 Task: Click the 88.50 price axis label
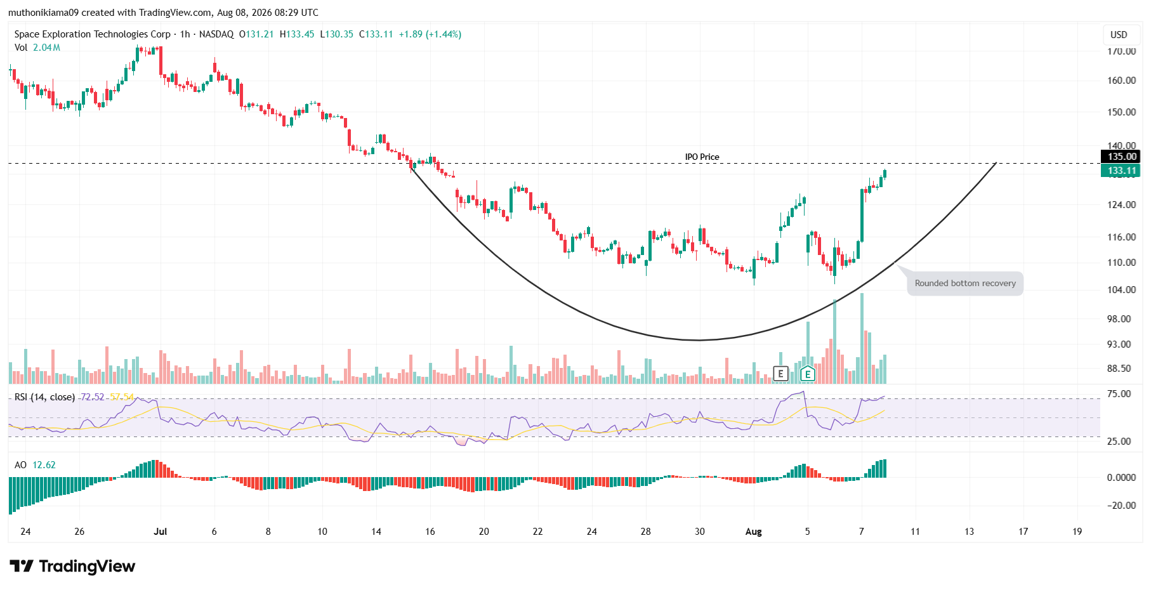click(x=1119, y=369)
